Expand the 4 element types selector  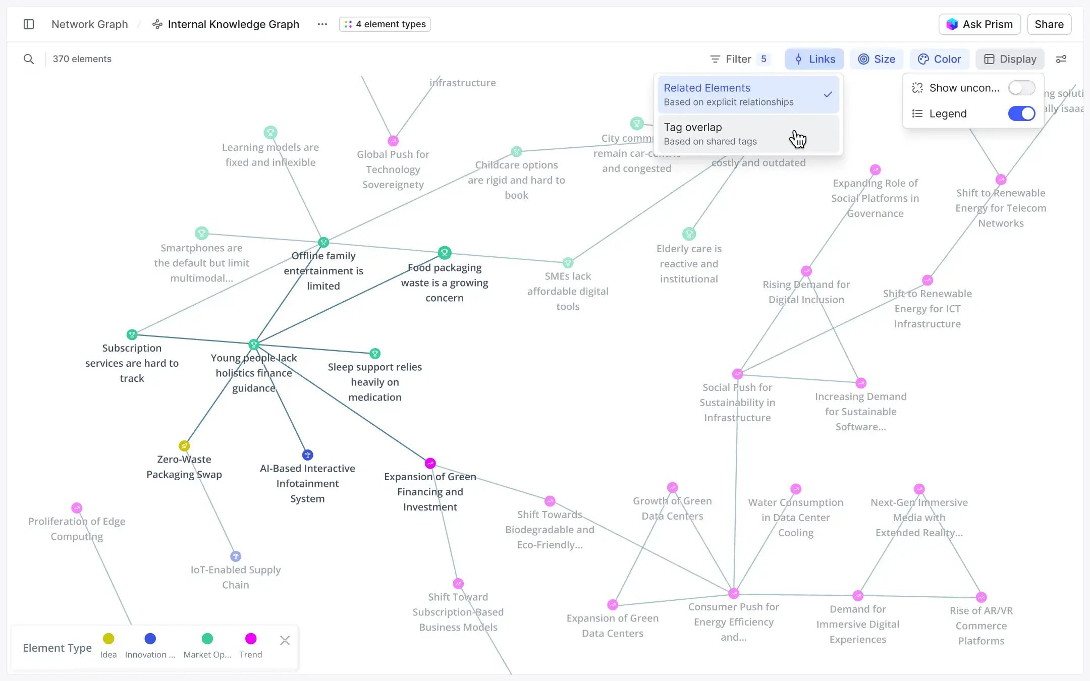tap(385, 24)
